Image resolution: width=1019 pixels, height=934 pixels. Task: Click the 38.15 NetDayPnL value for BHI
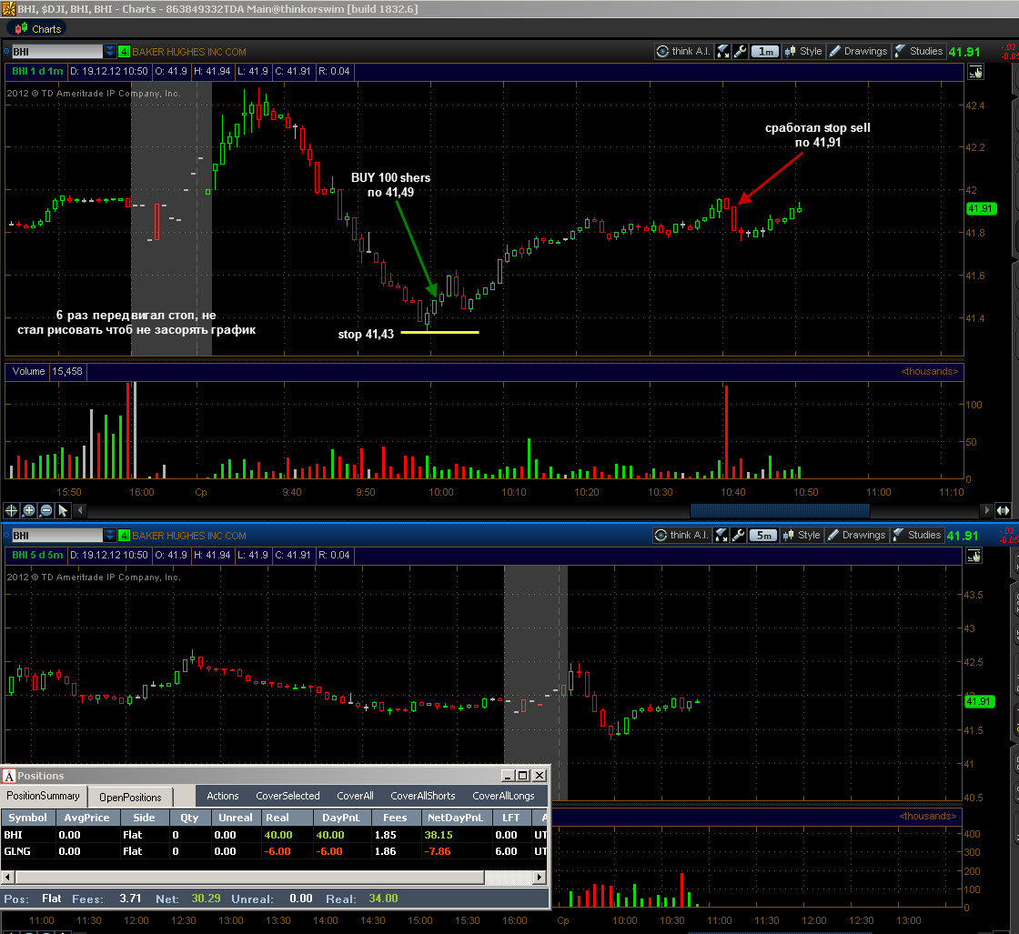tap(439, 835)
